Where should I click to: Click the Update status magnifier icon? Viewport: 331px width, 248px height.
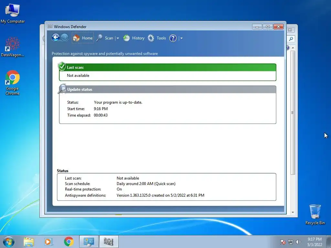click(x=62, y=88)
